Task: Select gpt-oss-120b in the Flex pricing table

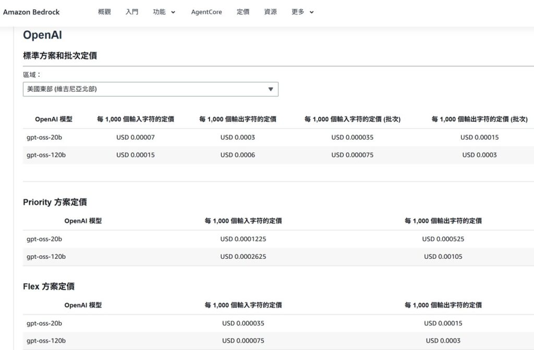Action: (46, 341)
